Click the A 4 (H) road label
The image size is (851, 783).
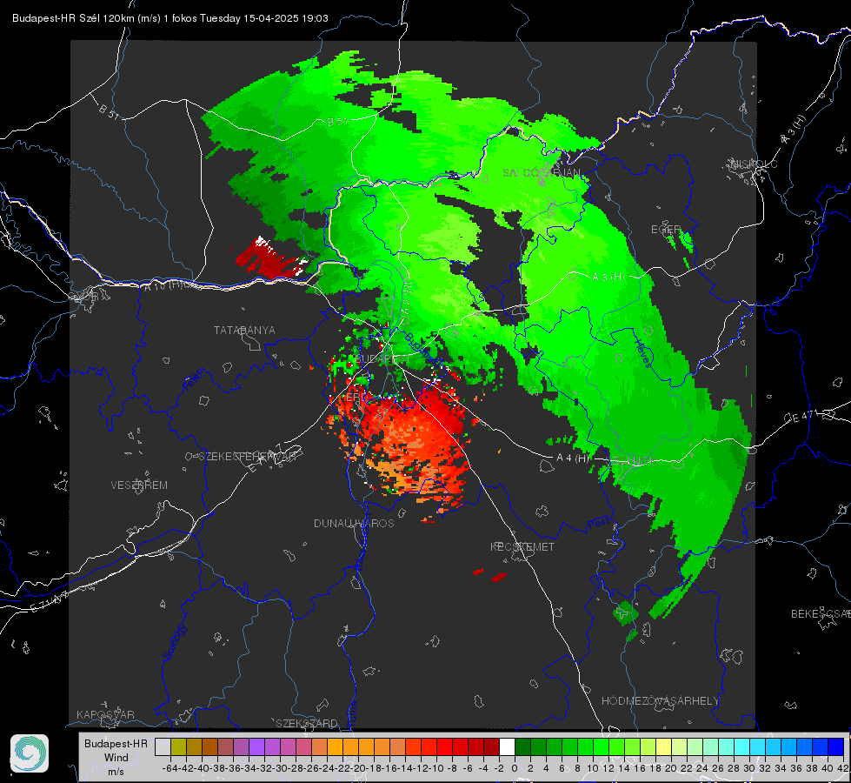point(573,458)
